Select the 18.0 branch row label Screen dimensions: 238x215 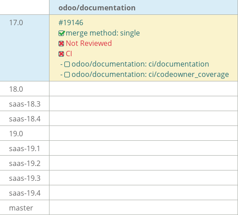pos(16,89)
